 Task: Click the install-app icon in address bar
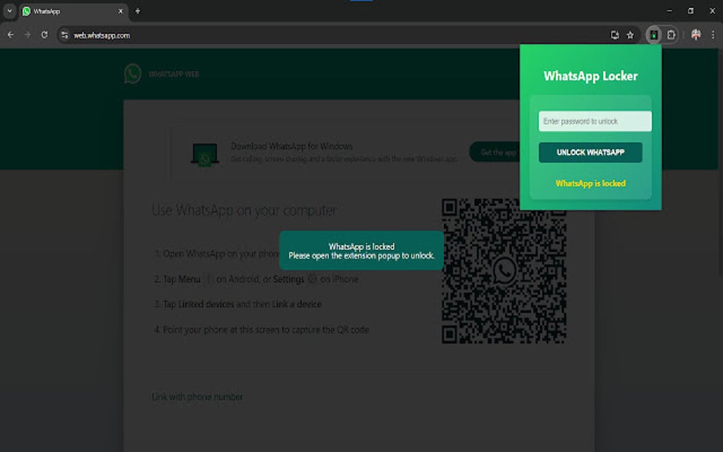point(614,34)
